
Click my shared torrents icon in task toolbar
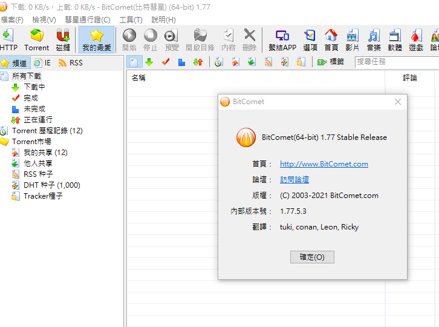coord(236,62)
